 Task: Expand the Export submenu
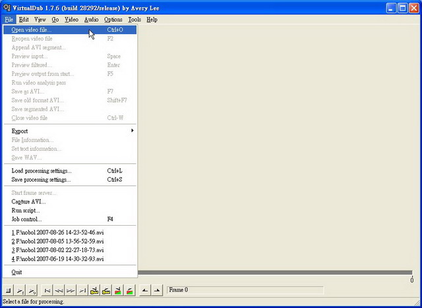click(70, 131)
